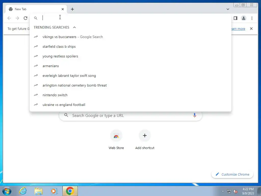Image resolution: width=261 pixels, height=196 pixels.
Task: Open the Windows Start menu
Action: (7, 191)
